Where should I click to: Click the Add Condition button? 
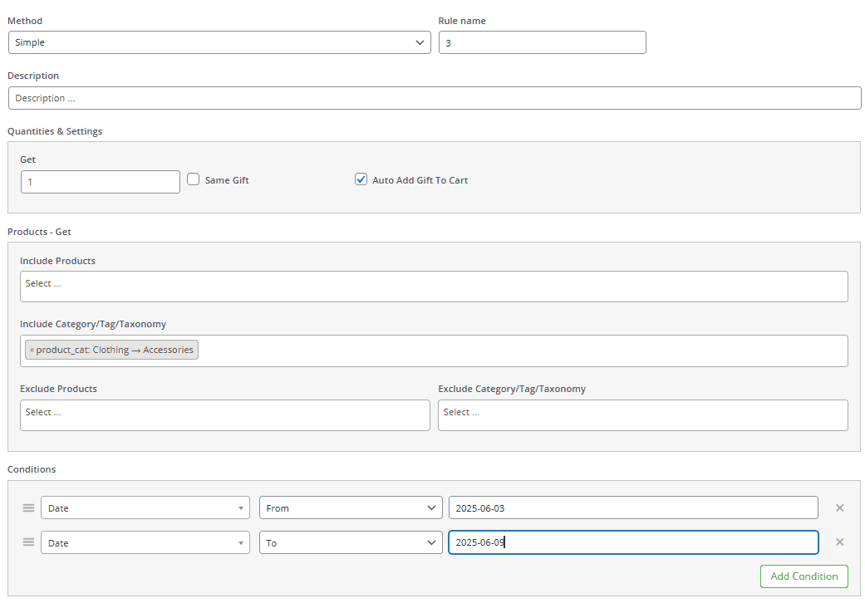point(804,576)
